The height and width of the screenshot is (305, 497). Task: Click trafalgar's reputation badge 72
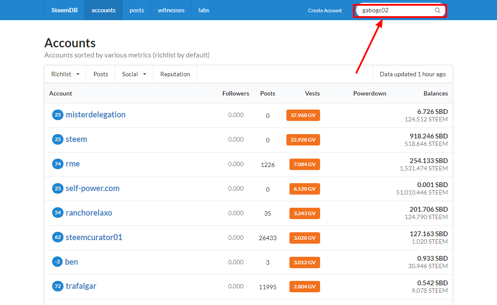tap(58, 286)
